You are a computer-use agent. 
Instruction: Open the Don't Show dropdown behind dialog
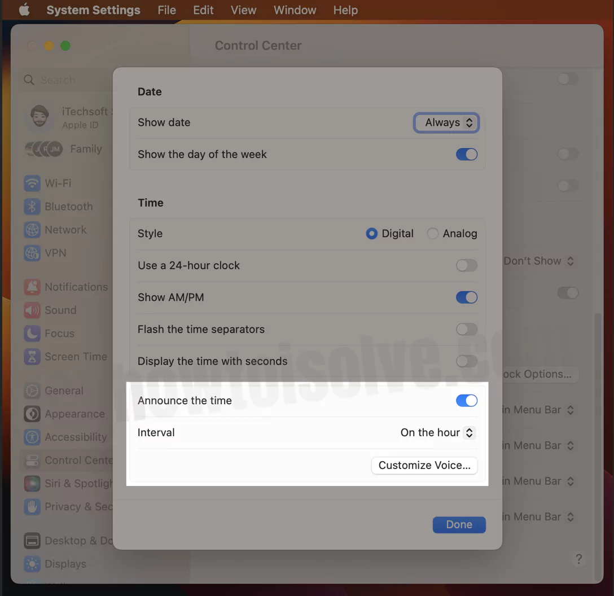pos(539,261)
